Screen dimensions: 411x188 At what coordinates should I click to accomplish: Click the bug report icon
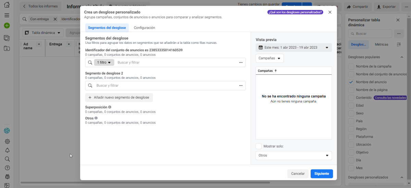pos(7,177)
